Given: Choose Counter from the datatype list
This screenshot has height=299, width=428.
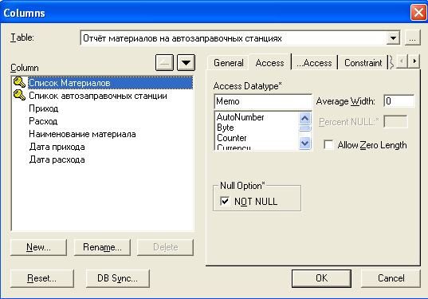Looking at the screenshot, I should pos(231,138).
